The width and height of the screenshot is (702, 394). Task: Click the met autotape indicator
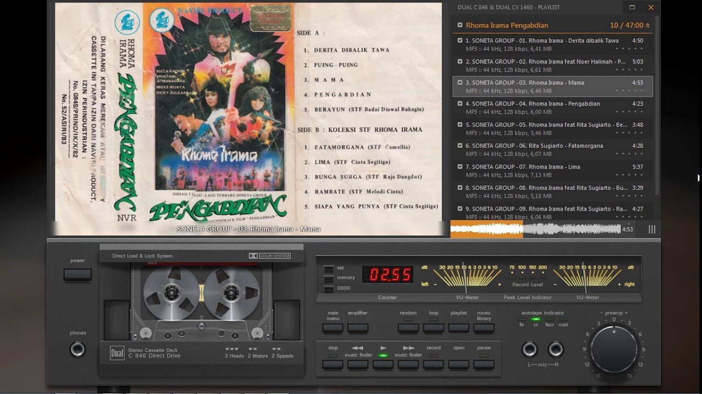(563, 319)
